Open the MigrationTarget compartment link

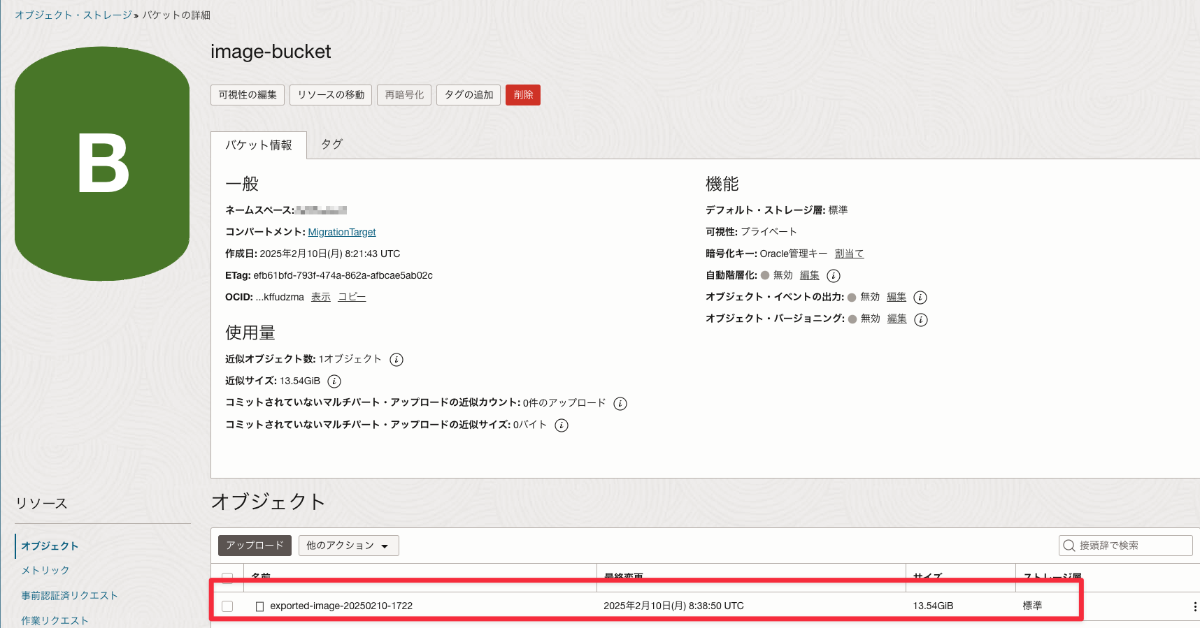[x=342, y=232]
